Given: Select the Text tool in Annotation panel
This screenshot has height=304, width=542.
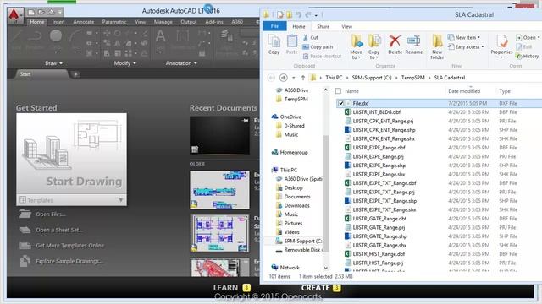Looking at the screenshot, I should (160, 35).
